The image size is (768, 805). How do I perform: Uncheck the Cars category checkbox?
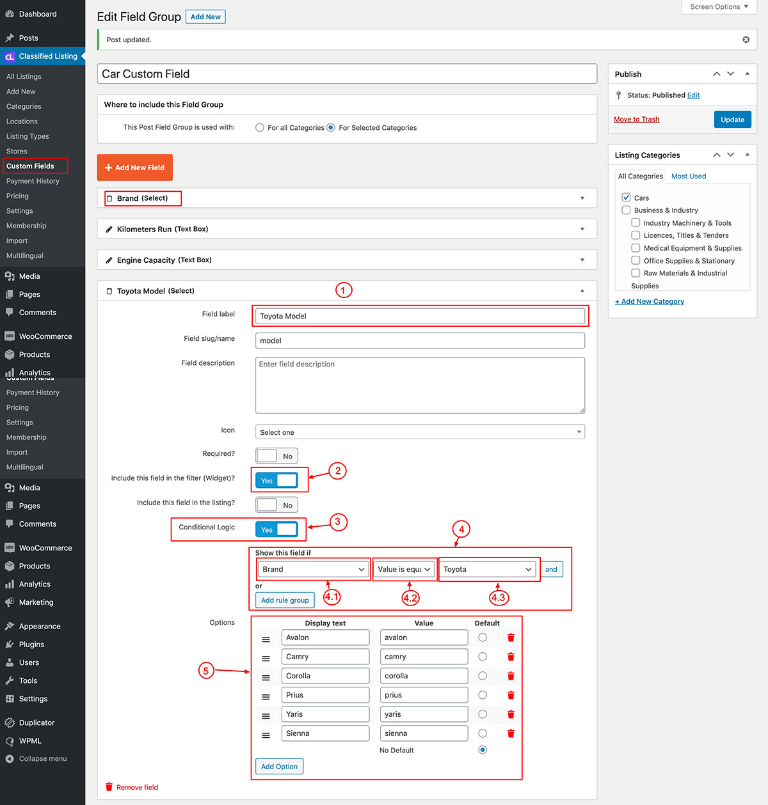tap(627, 198)
